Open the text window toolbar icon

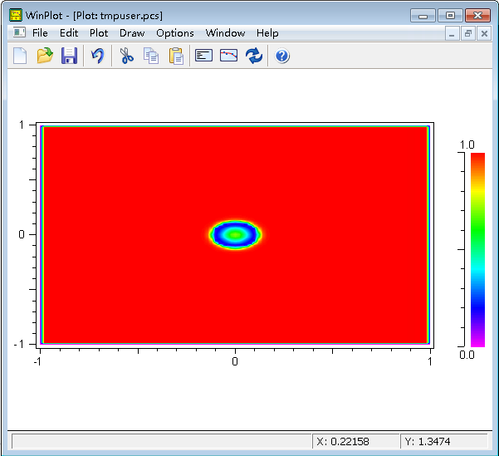[x=203, y=56]
